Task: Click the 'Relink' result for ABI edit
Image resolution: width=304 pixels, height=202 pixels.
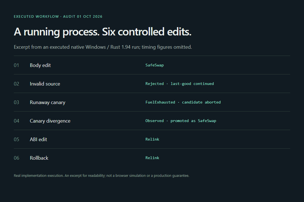Action: 152,139
